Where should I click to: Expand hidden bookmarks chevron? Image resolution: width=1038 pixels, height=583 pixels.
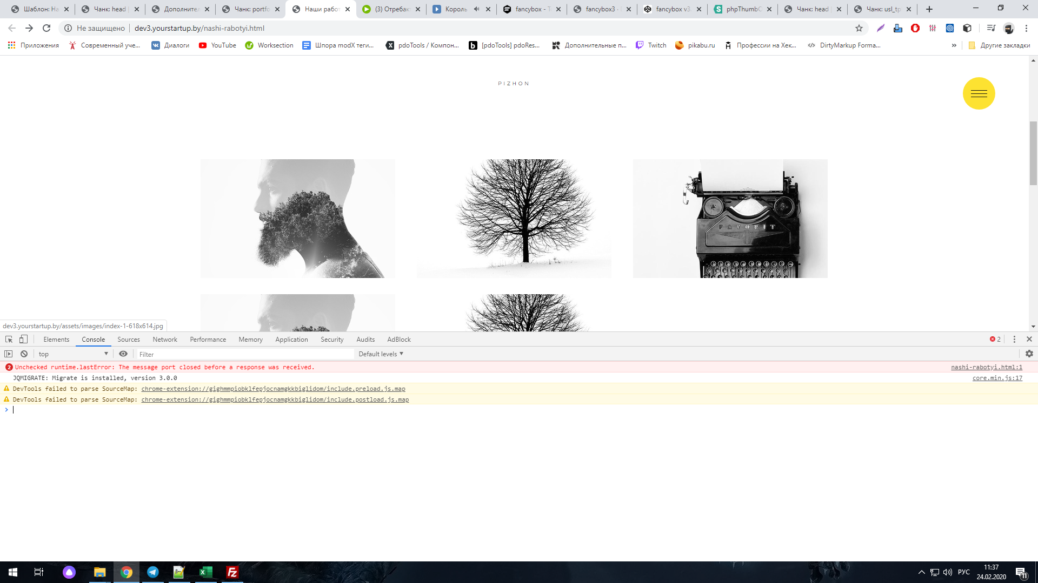click(x=954, y=45)
